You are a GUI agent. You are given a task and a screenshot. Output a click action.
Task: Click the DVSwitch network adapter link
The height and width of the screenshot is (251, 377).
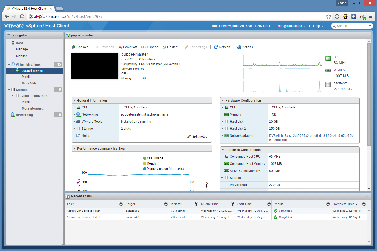(311, 136)
